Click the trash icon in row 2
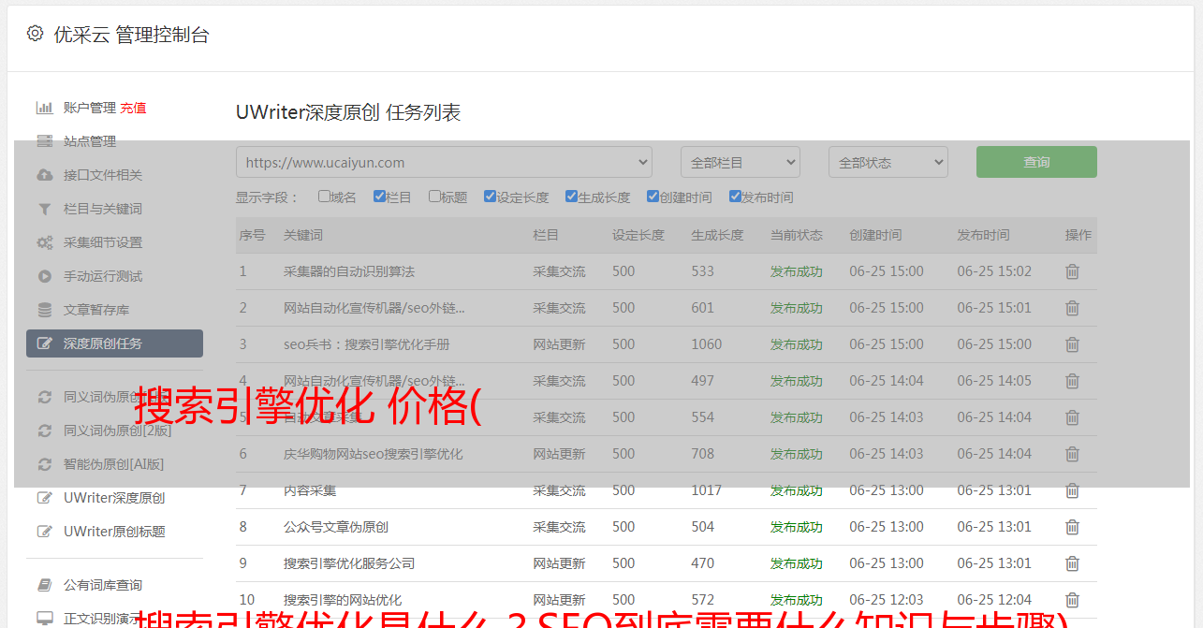 [x=1072, y=308]
